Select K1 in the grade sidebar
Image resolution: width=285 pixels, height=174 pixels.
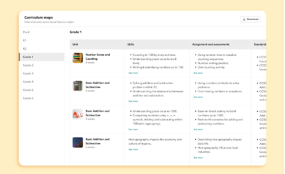25,40
